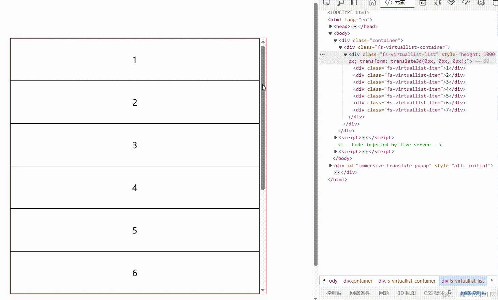Select the closing </html> tag line
Image resolution: width=498 pixels, height=300 pixels.
click(x=337, y=179)
